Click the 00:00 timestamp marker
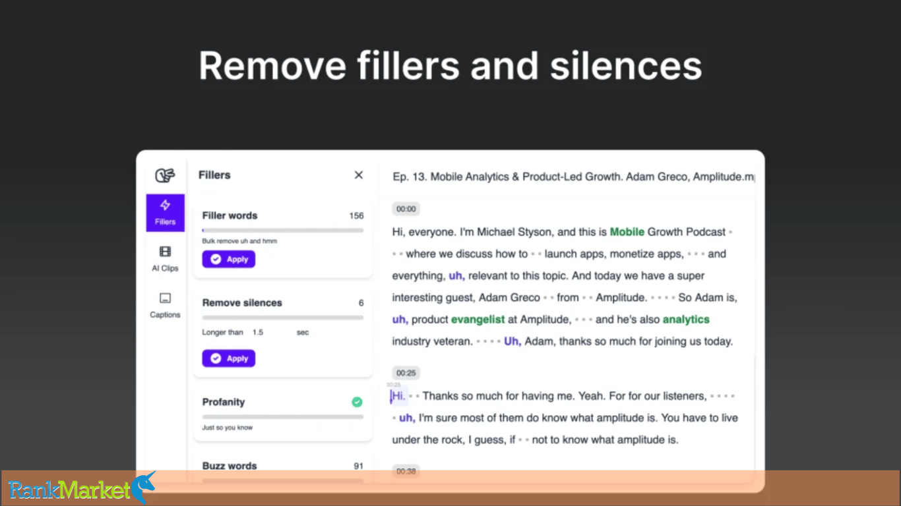Viewport: 901px width, 506px height. (x=406, y=209)
